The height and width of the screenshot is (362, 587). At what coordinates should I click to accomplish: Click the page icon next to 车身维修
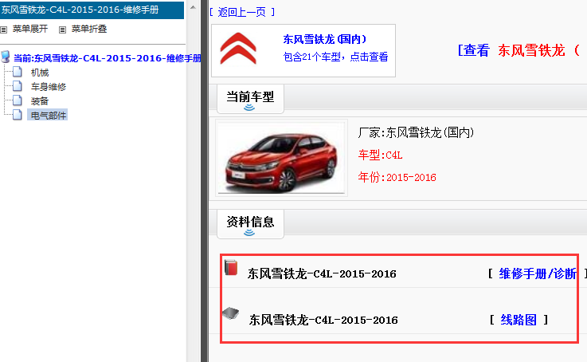click(x=18, y=86)
